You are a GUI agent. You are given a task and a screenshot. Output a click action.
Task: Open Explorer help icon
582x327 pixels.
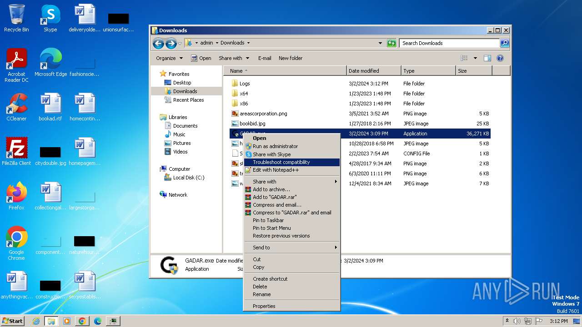coord(500,58)
